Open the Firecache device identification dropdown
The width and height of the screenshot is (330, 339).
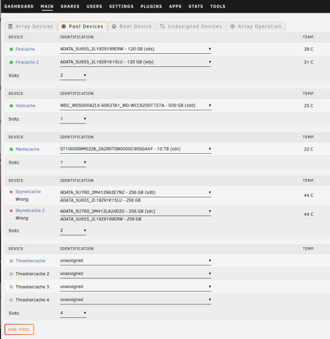pyautogui.click(x=135, y=49)
